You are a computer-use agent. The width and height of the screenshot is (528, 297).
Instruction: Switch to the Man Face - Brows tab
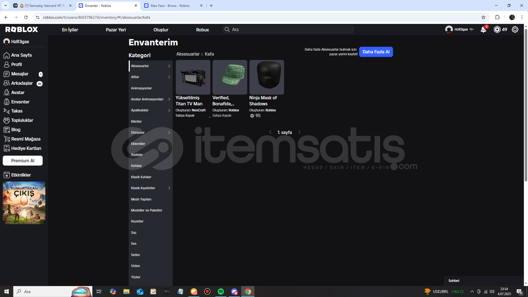(x=174, y=5)
